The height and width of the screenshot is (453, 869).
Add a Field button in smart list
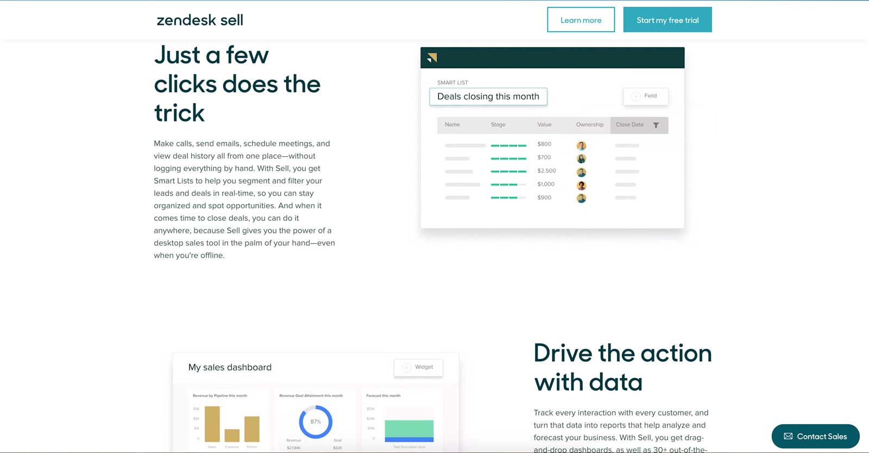645,96
